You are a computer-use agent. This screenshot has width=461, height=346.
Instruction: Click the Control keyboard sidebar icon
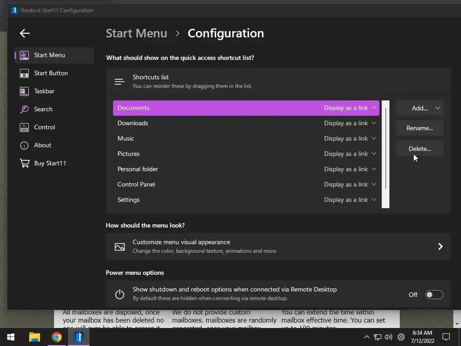coord(24,127)
